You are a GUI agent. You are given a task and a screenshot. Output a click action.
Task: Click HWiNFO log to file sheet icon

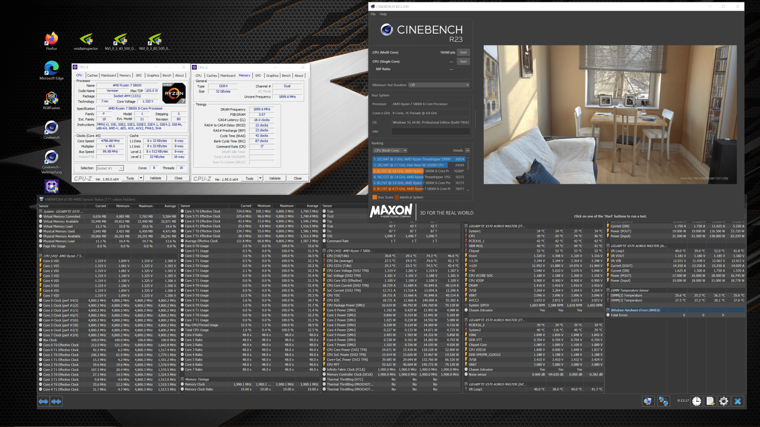[710, 401]
